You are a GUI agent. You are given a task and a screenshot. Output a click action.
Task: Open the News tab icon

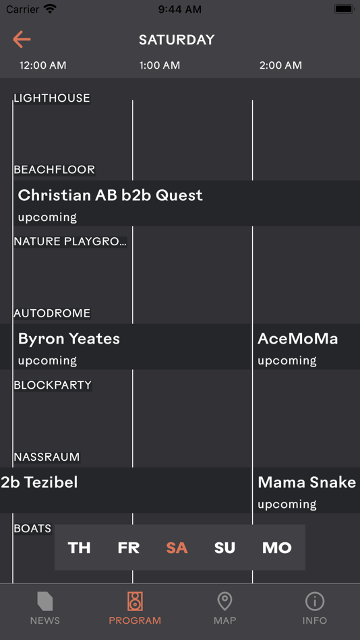coord(45,601)
